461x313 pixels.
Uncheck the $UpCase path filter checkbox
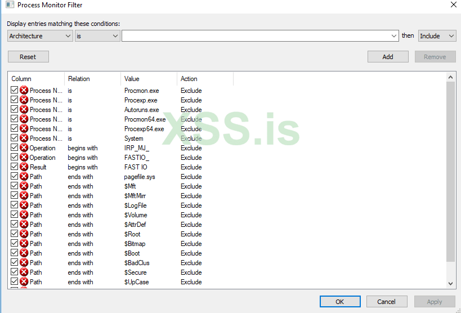14,281
